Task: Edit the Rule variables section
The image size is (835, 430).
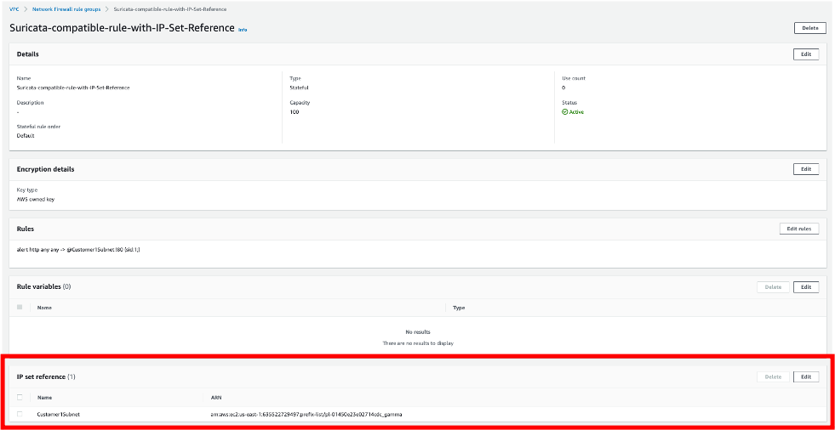Action: (x=806, y=287)
